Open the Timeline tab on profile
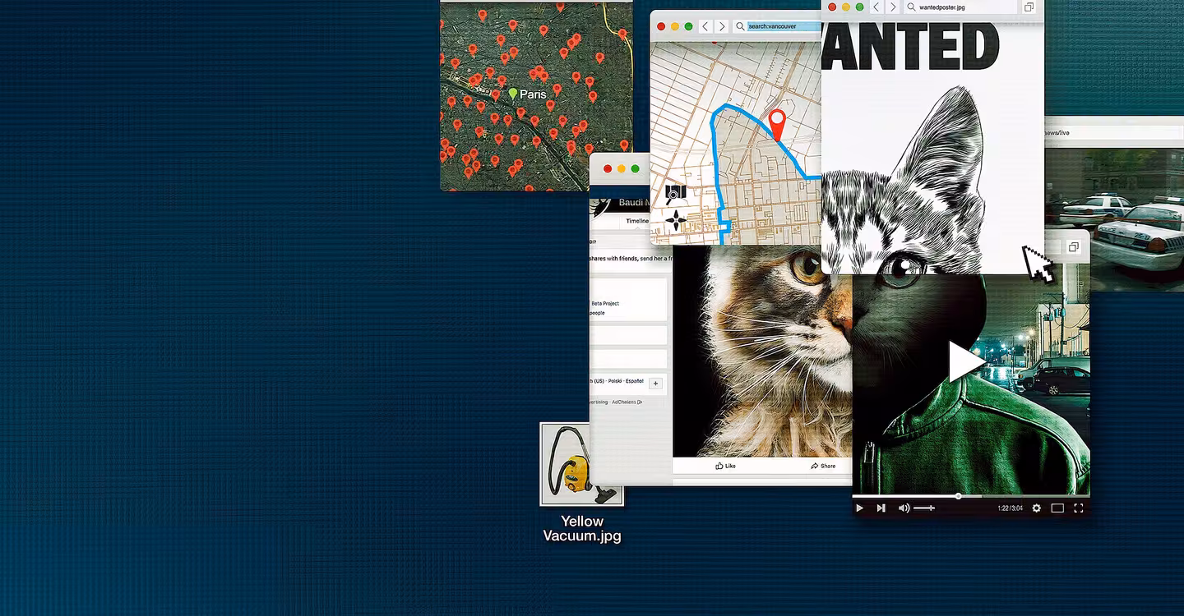 coord(637,221)
